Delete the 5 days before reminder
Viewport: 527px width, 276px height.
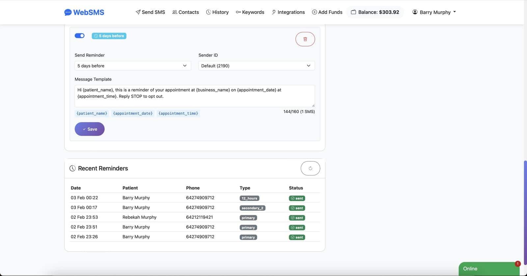click(x=305, y=39)
